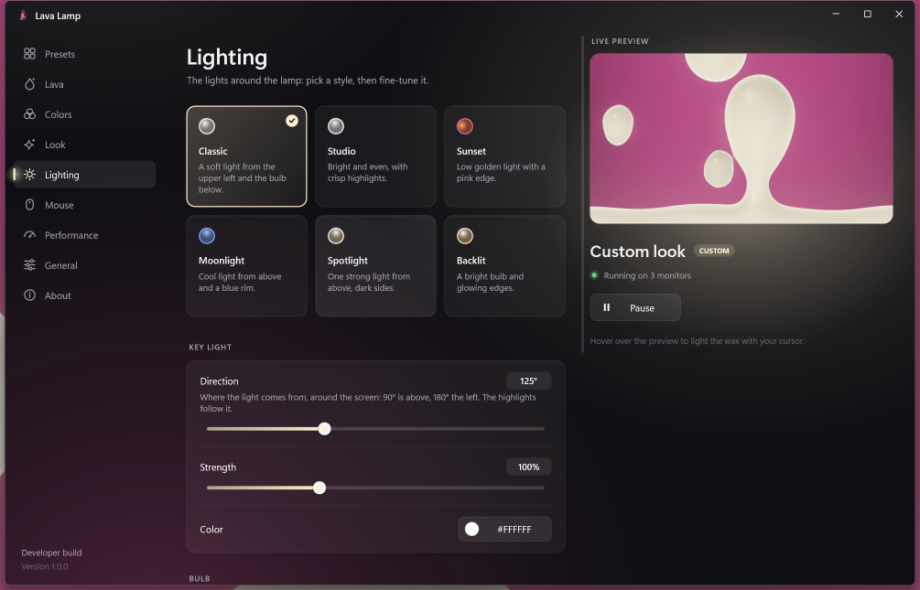Open the white key light color swatch

(471, 529)
